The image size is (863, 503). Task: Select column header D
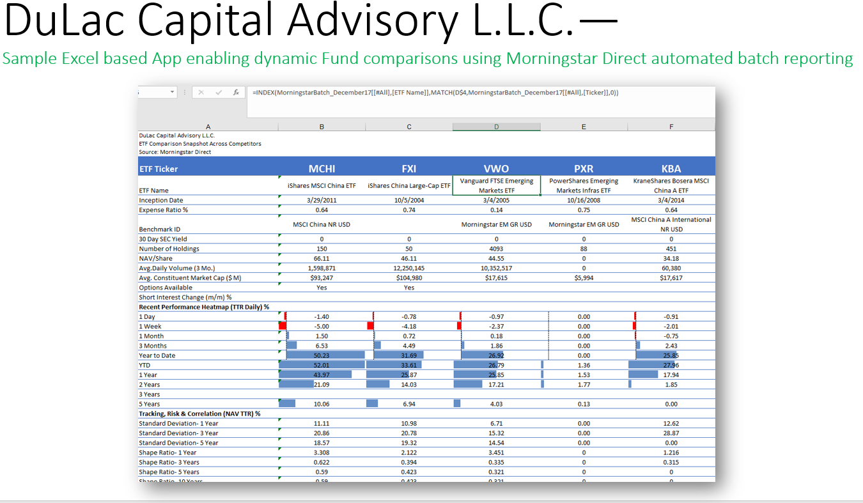(496, 126)
